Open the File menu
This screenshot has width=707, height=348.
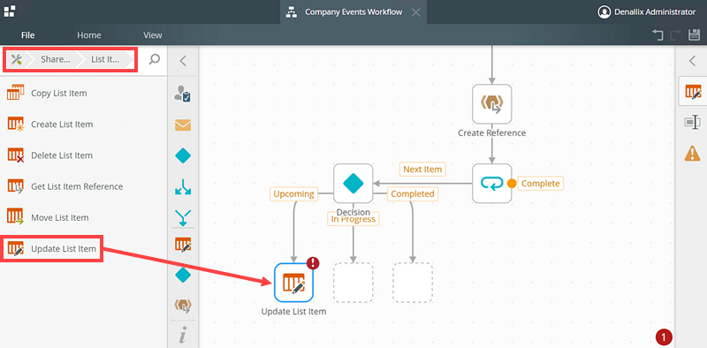(x=28, y=35)
